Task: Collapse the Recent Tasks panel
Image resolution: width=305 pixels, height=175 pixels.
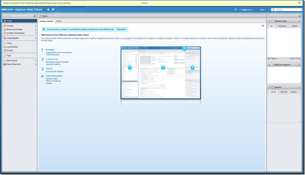Action: click(269, 21)
